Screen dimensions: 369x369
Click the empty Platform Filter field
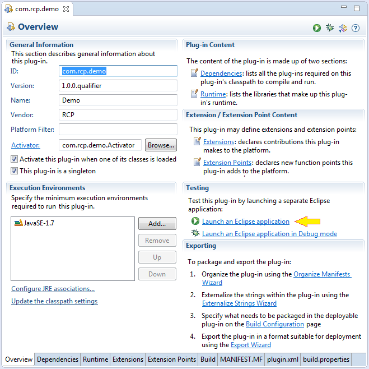click(x=118, y=130)
